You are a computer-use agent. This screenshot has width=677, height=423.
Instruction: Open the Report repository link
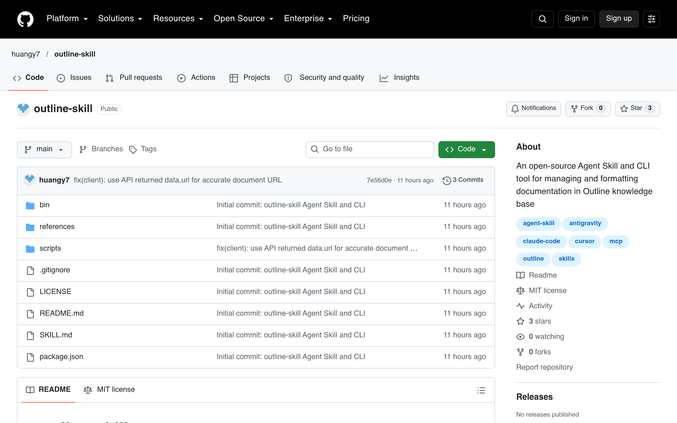pos(545,367)
